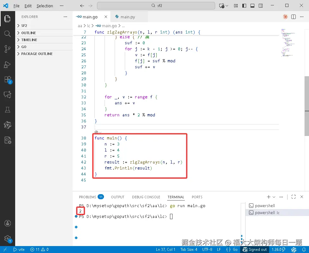The image size is (309, 253).
Task: Open new terminal launch profile dropdown
Action: click(x=274, y=197)
